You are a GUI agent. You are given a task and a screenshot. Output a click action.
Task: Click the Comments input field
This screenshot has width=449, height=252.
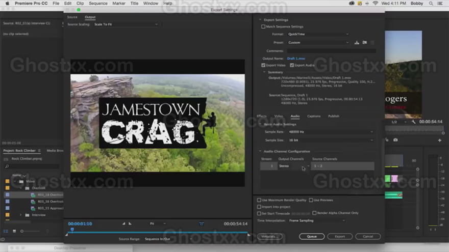coord(332,51)
